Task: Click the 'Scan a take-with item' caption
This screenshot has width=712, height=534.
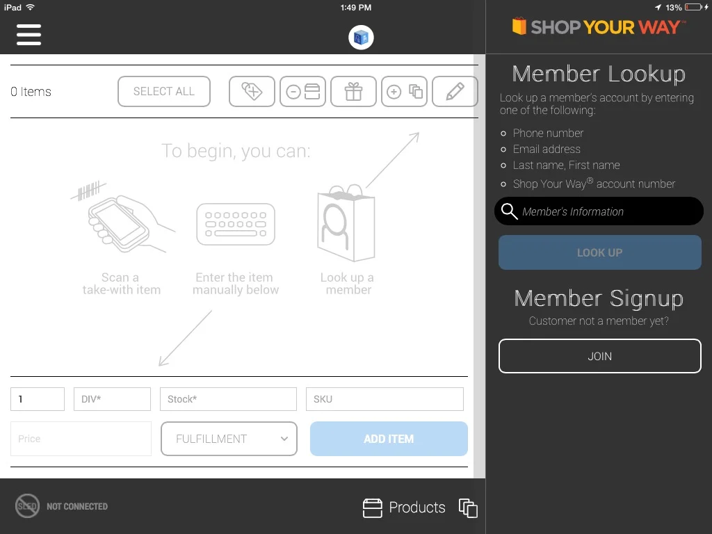Action: pyautogui.click(x=121, y=284)
